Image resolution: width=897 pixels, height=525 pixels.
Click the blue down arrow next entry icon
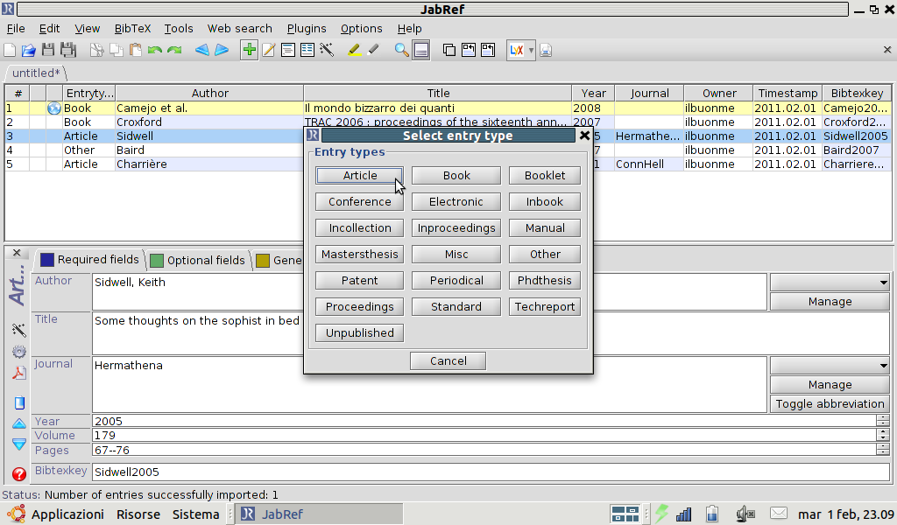[19, 444]
